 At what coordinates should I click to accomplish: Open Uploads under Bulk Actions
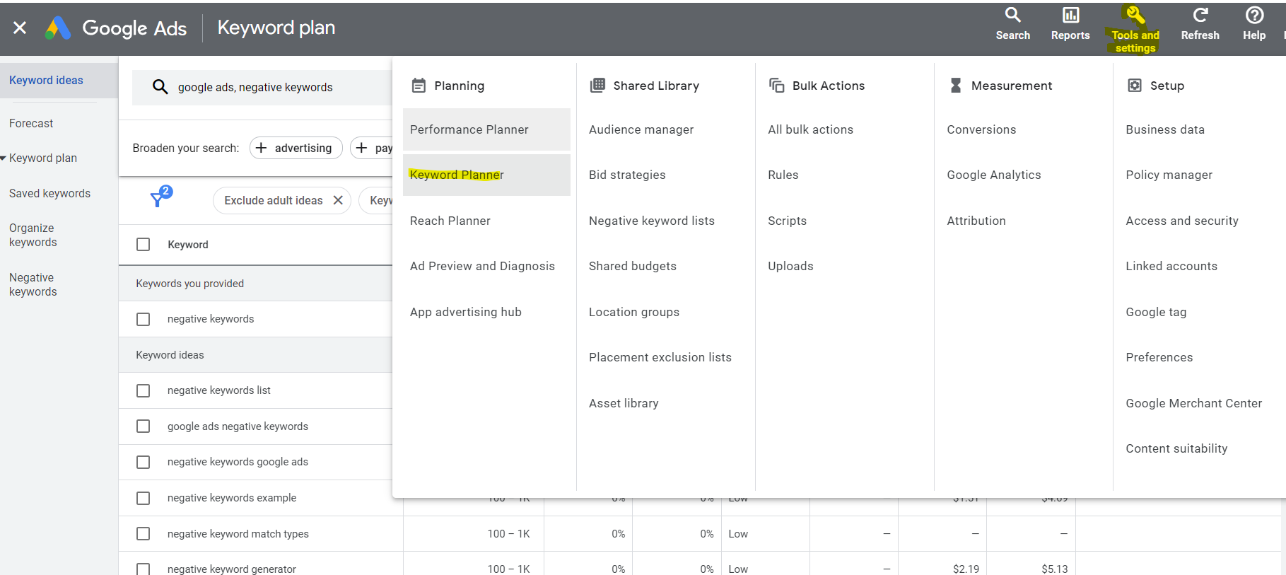click(x=790, y=266)
